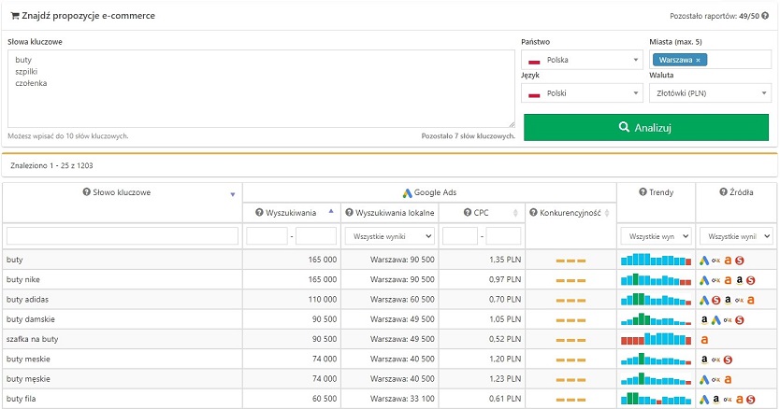Open the Źródła filter dropdown

coord(735,236)
